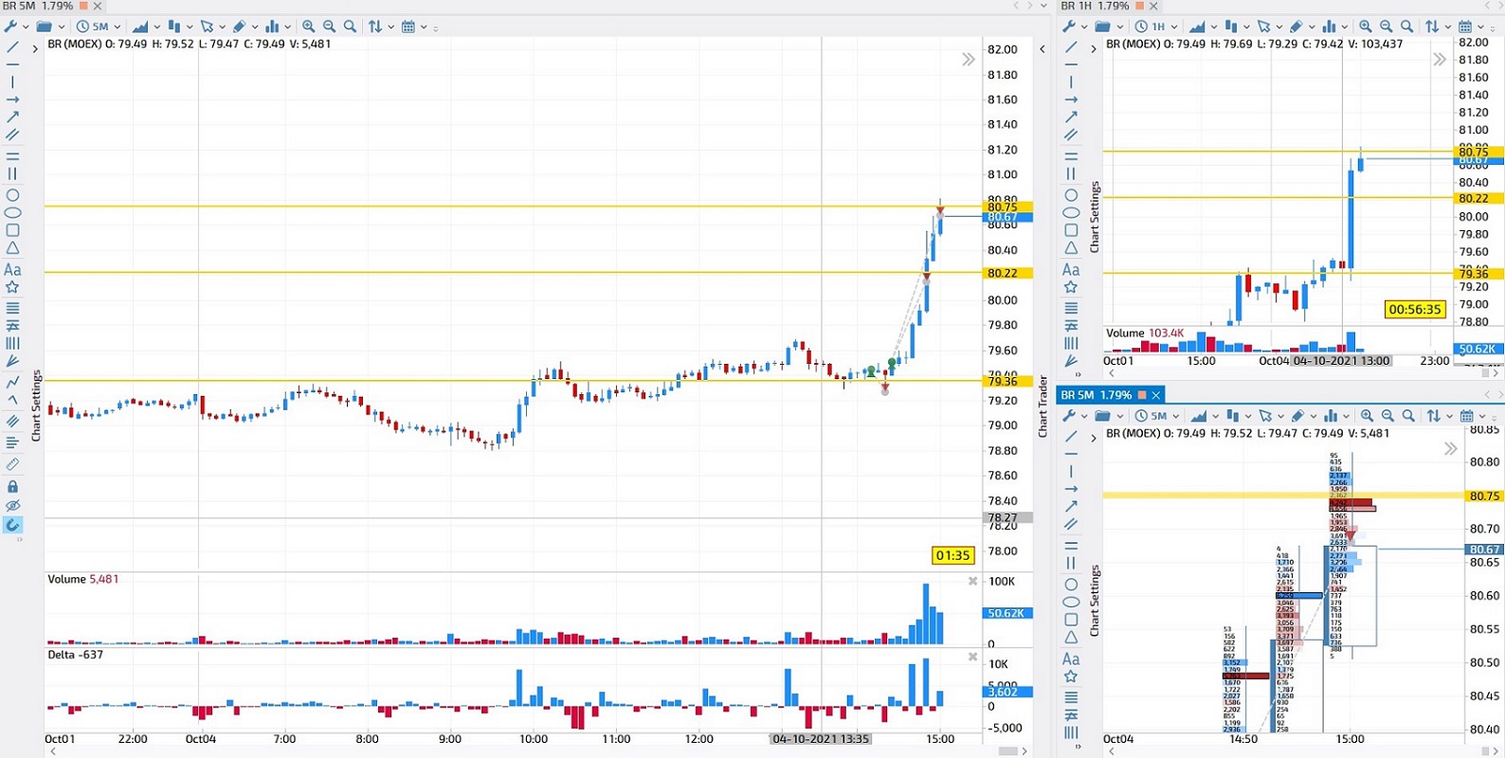Collapse right panel chevrons on main 5M chart
This screenshot has height=758, width=1505.
[x=968, y=60]
